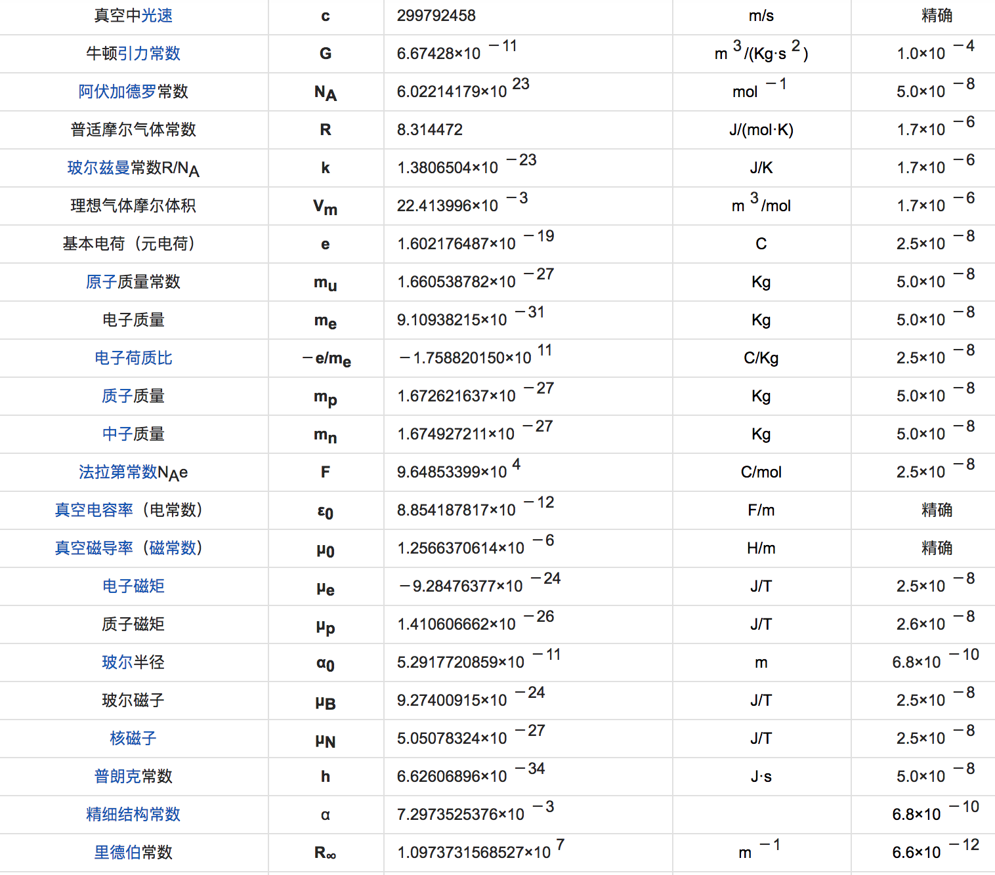Viewport: 995px width, 875px height.
Task: Follow the 普朗克 link
Action: coord(117,777)
